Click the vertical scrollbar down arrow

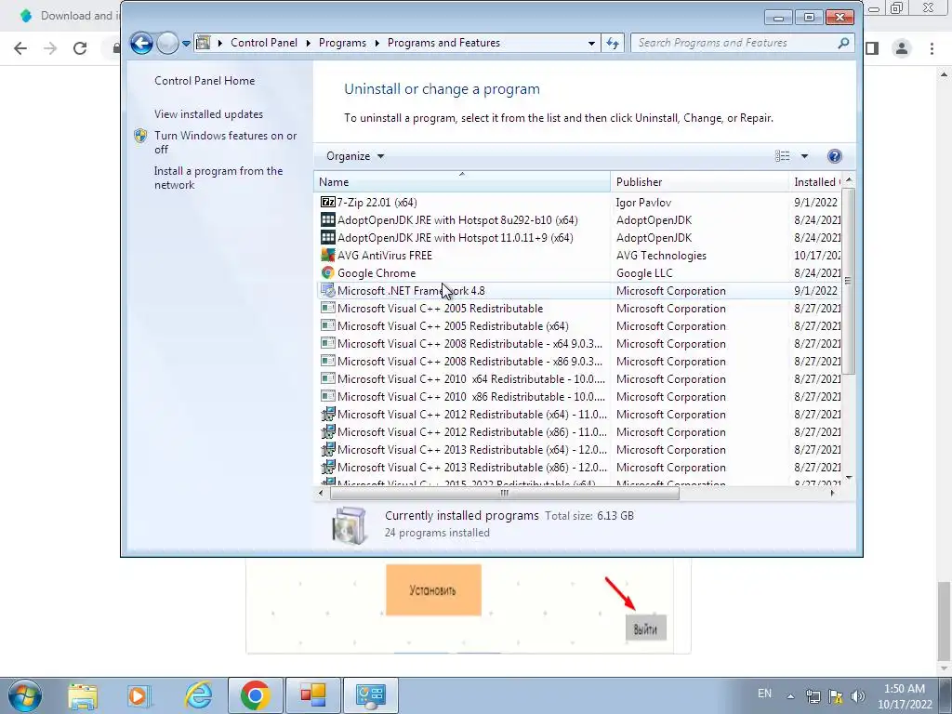coord(849,478)
